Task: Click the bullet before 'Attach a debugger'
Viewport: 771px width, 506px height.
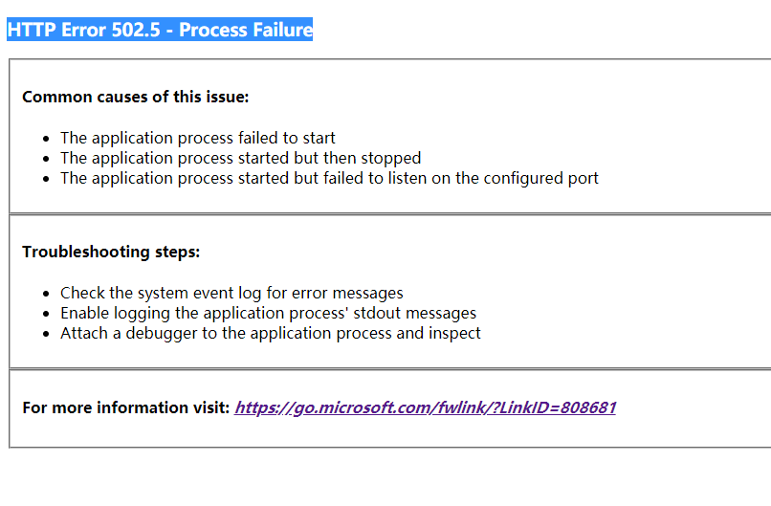Action: 47,334
